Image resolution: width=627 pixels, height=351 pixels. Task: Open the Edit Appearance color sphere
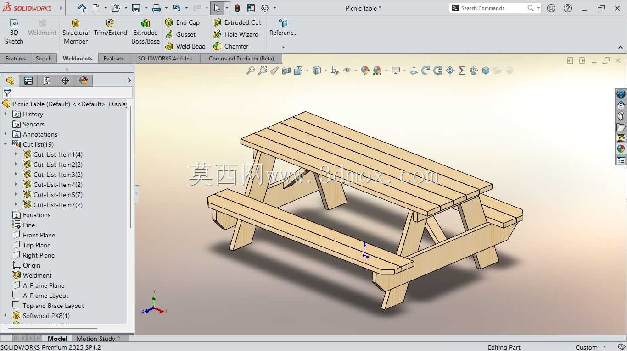coord(365,71)
